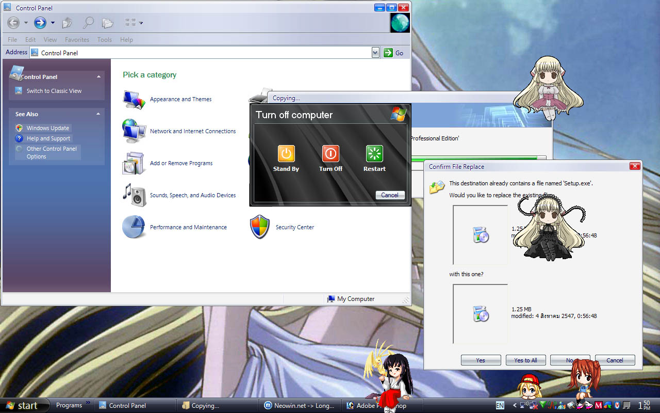Screen dimensions: 660x413
Task: Click the Up folder toolbar icon
Action: 67,23
